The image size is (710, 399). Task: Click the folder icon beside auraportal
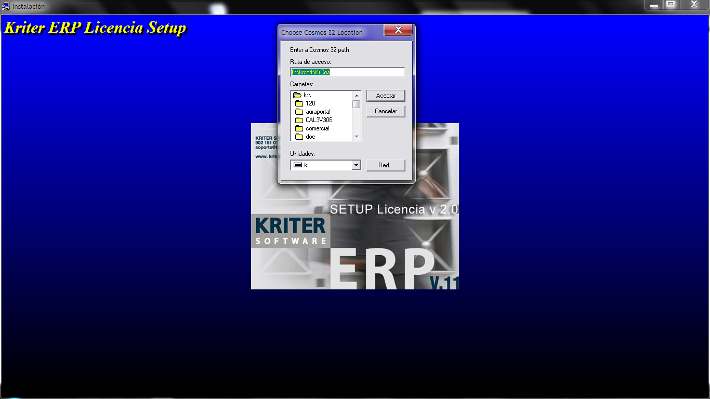(299, 112)
